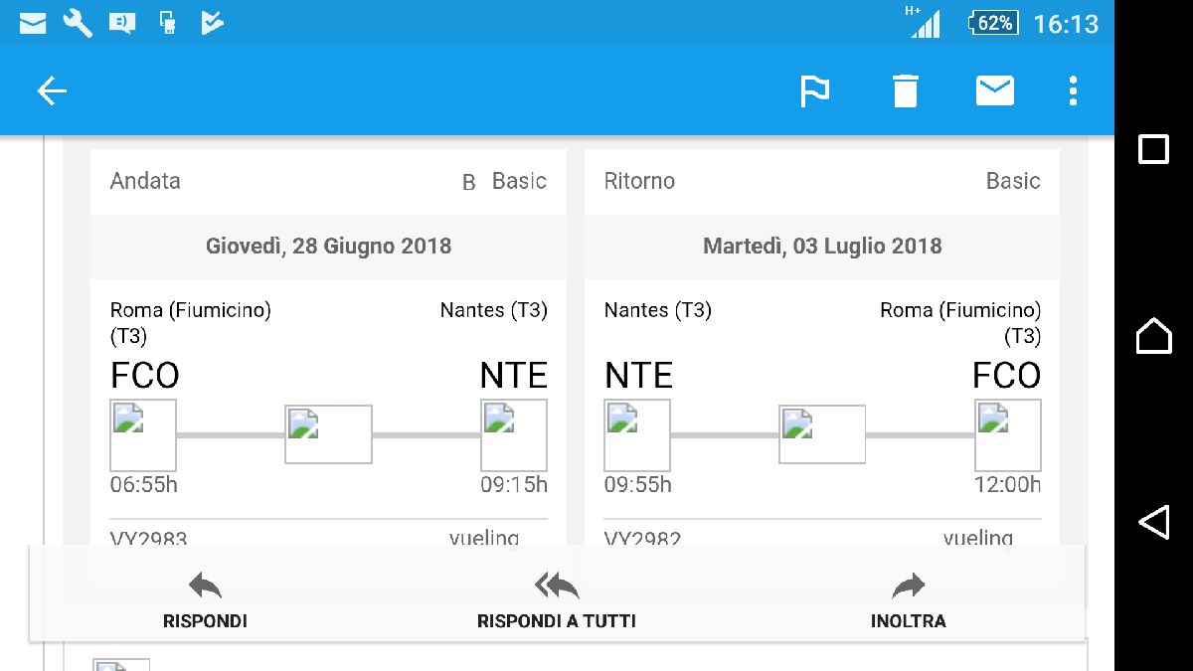This screenshot has height=671, width=1193.
Task: Tap broken image under NTE in Ritorno
Action: [637, 435]
